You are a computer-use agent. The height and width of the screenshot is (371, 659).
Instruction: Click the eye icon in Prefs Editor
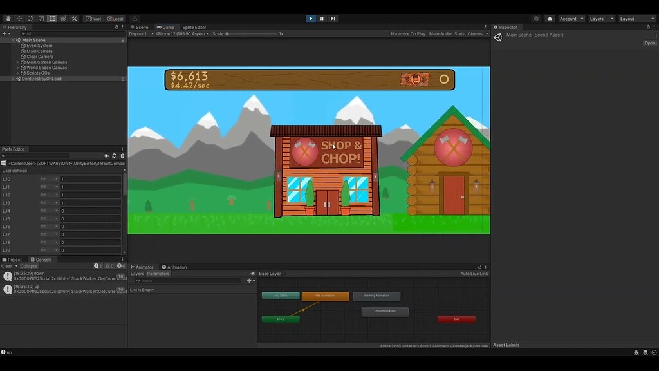pyautogui.click(x=106, y=156)
